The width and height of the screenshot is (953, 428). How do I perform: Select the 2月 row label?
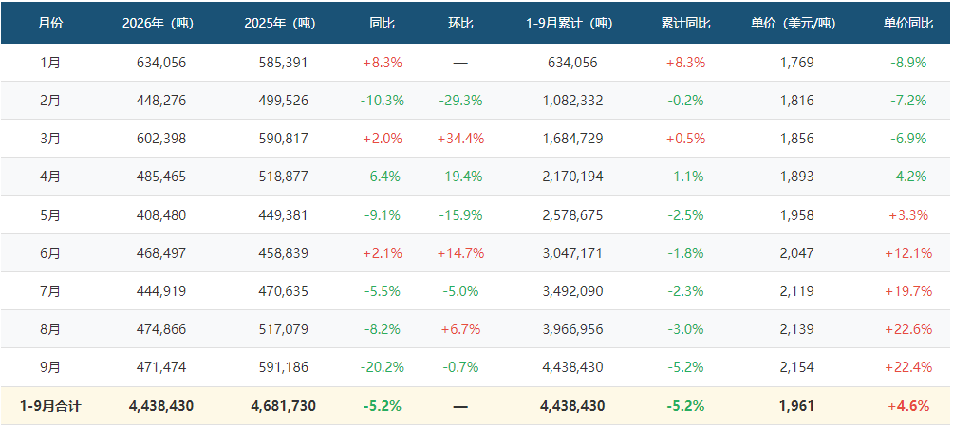click(50, 101)
